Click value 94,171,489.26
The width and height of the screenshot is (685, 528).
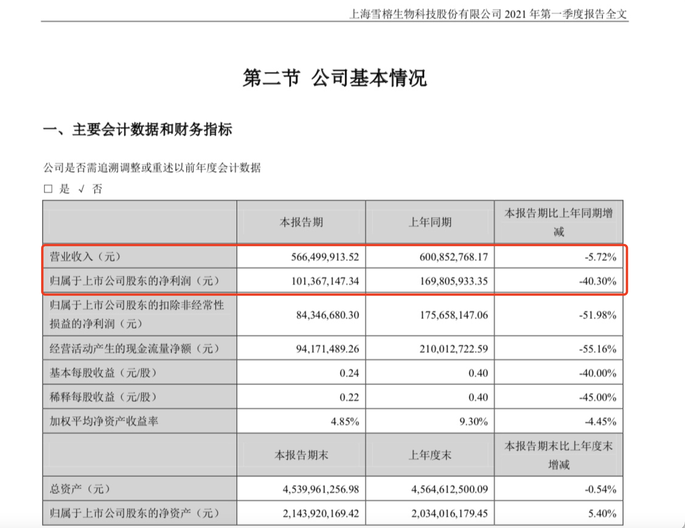328,349
